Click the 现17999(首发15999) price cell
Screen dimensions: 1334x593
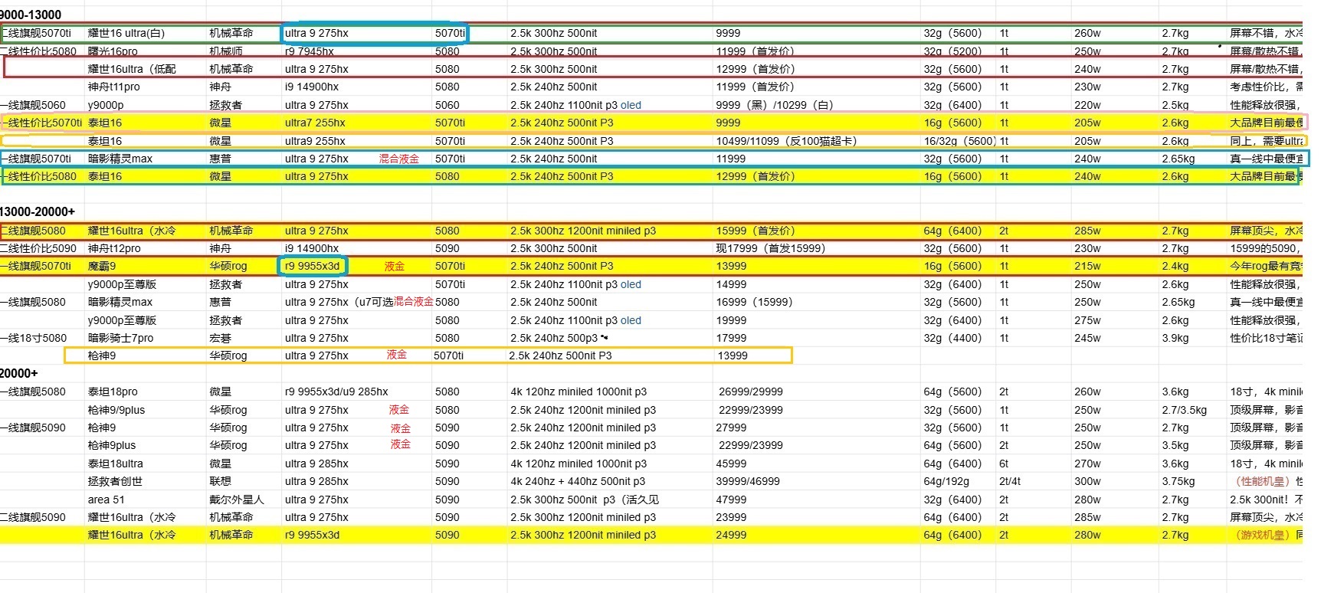point(770,248)
